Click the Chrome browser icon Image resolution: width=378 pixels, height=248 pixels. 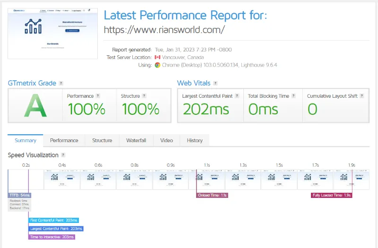click(x=157, y=65)
